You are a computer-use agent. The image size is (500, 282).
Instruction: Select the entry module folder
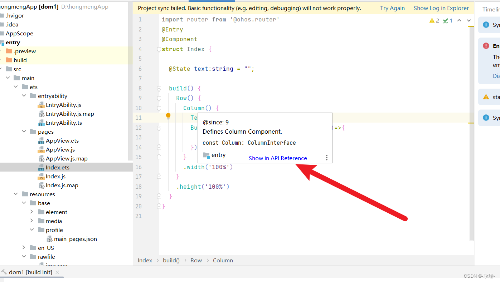pyautogui.click(x=13, y=42)
